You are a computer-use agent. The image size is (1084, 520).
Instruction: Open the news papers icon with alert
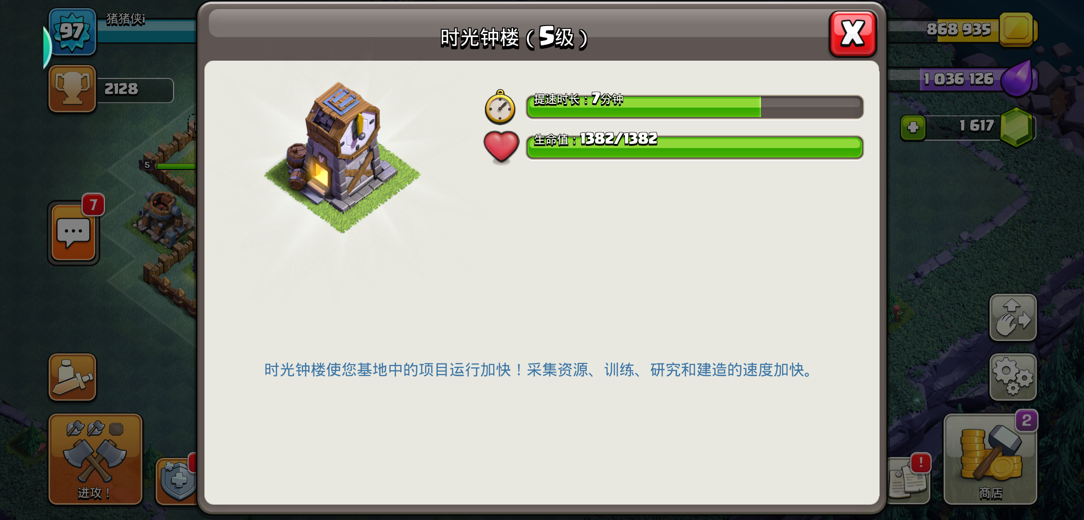[x=908, y=480]
